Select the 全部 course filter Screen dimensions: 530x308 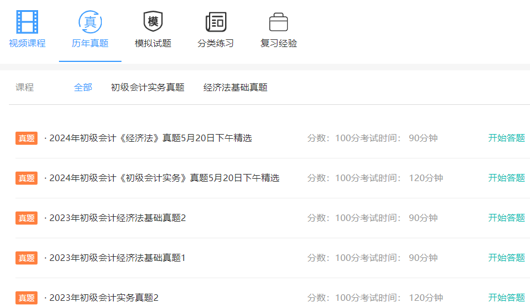point(83,88)
